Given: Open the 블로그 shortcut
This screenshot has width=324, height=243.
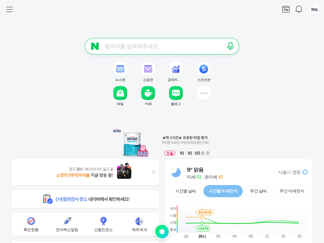Looking at the screenshot, I should pos(176,96).
